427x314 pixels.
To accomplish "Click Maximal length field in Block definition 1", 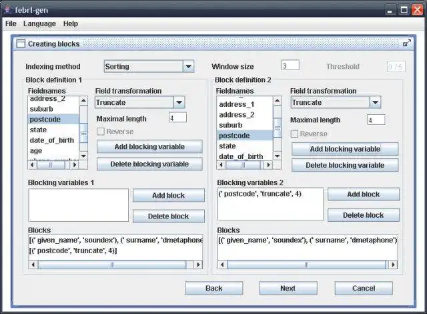I will click(x=177, y=118).
